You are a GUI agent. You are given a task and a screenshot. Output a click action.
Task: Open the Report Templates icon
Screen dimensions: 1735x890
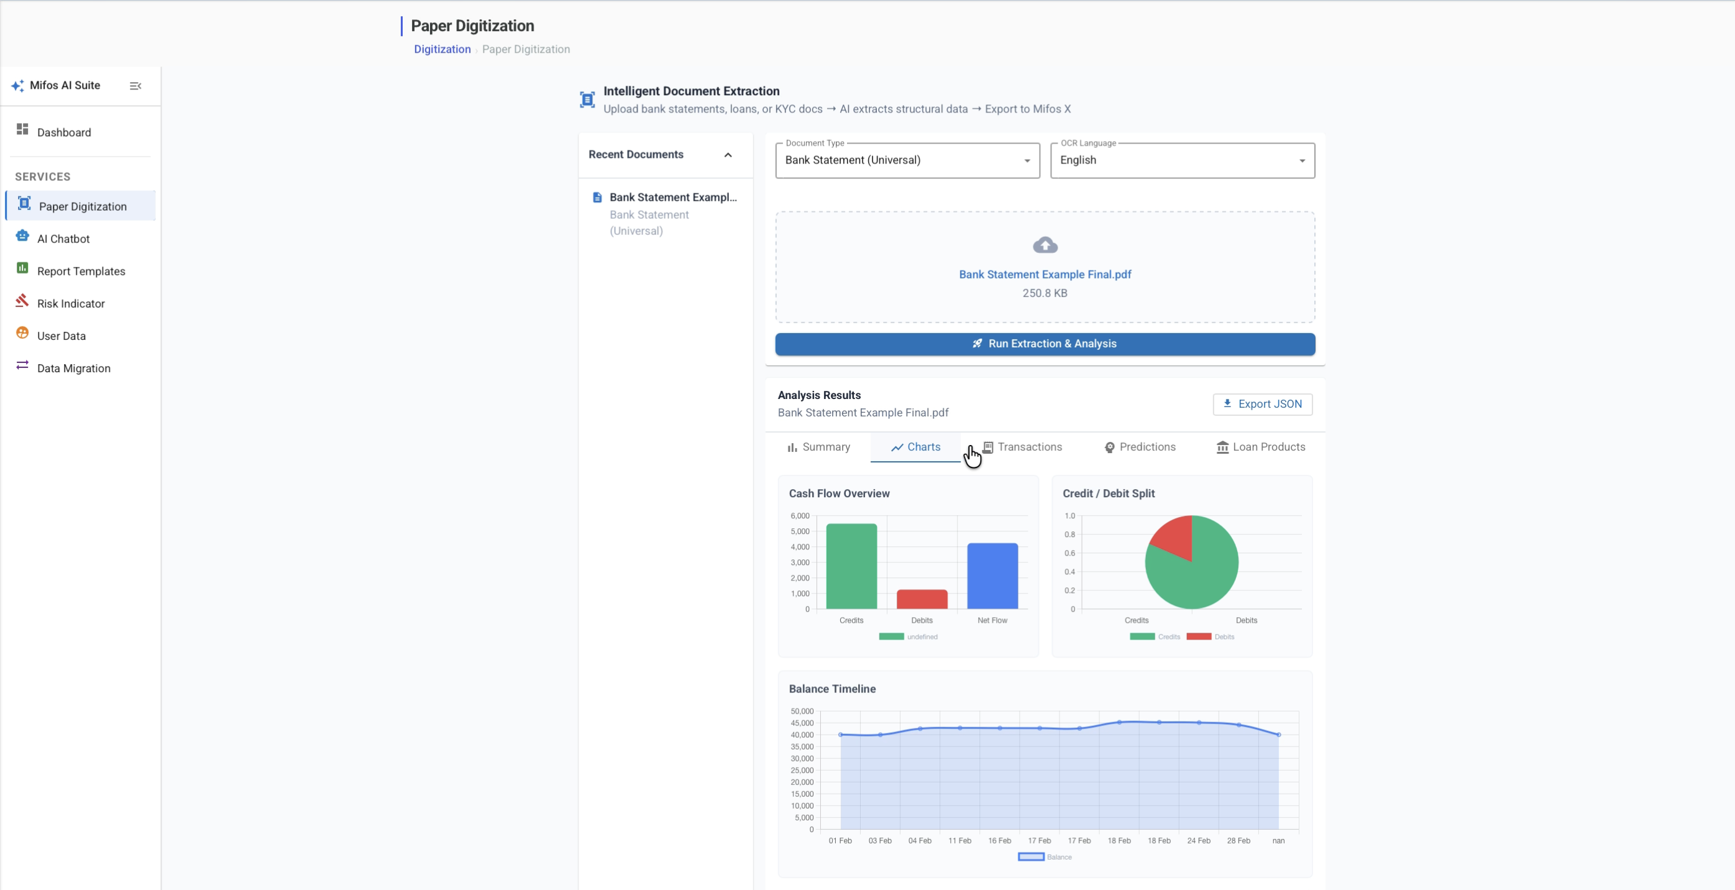pos(22,268)
